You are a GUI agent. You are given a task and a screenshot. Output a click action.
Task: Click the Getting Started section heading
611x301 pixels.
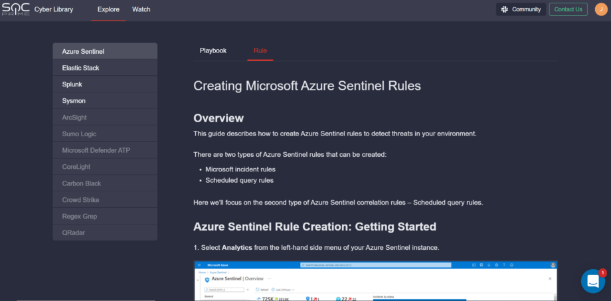pyautogui.click(x=315, y=227)
